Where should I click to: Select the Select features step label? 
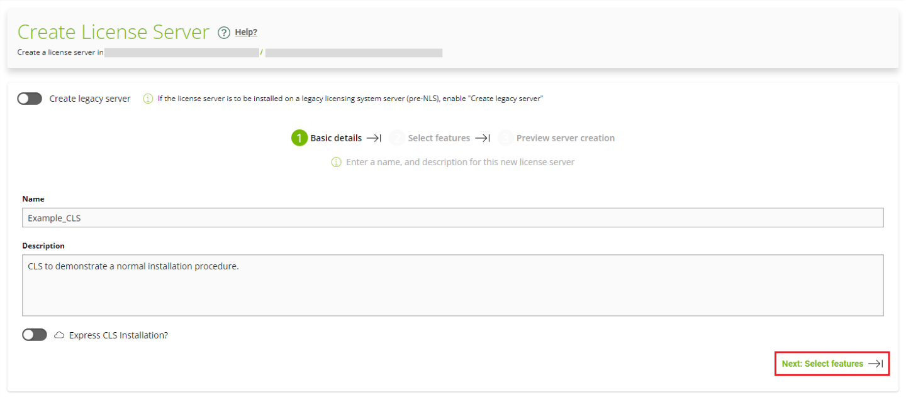440,138
